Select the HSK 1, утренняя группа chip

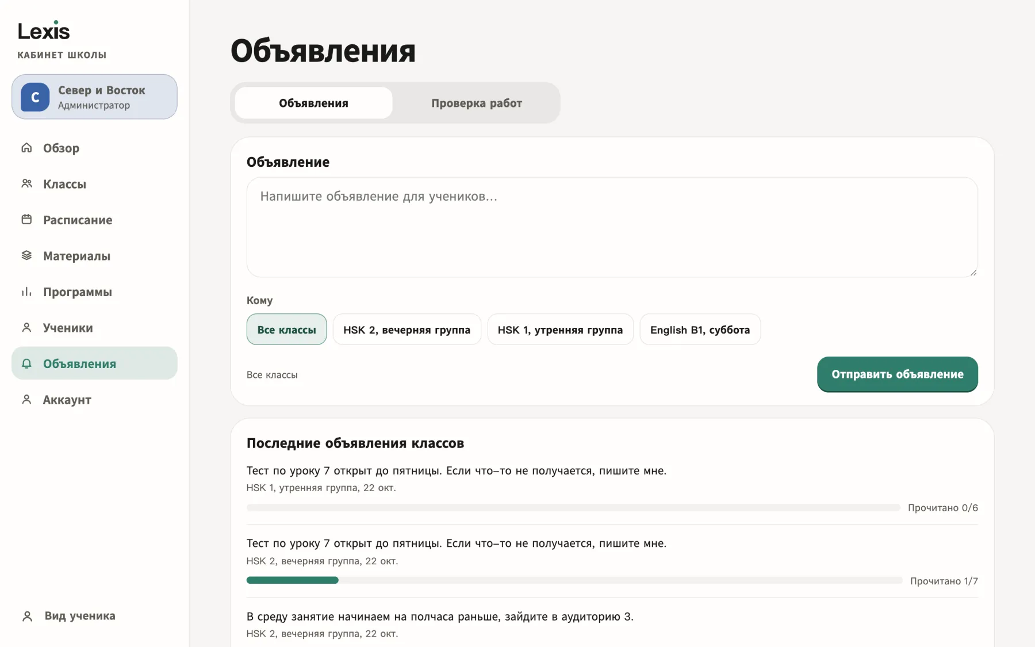pyautogui.click(x=560, y=330)
